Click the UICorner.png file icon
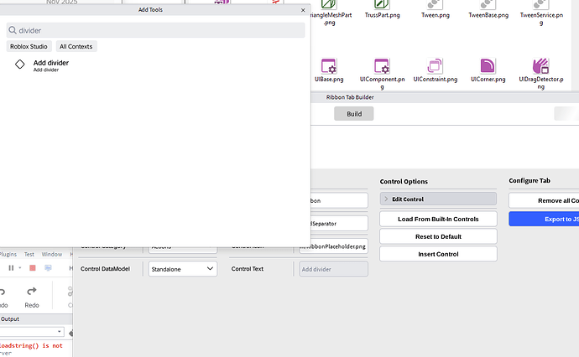Viewport: 579px width, 357px height. click(x=488, y=66)
